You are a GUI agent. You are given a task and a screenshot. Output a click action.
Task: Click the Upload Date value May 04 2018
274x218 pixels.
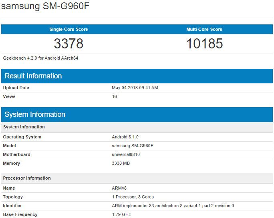[x=135, y=88]
